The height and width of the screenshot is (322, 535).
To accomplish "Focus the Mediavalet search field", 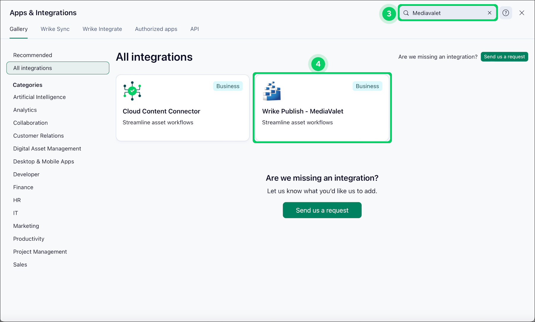I will [x=447, y=13].
